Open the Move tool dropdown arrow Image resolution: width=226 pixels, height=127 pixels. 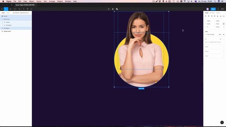7,9
